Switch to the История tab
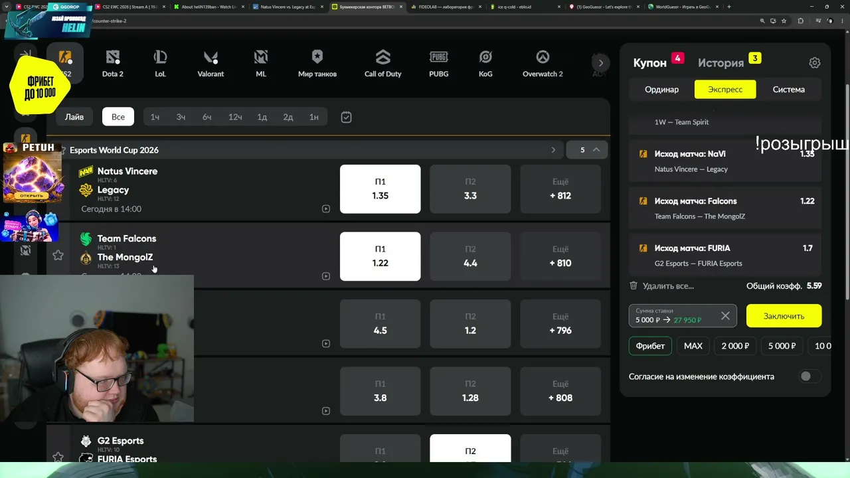 click(x=721, y=63)
